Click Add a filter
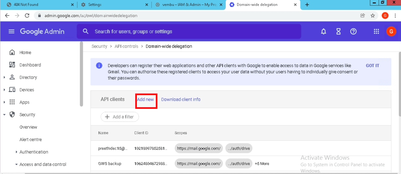Screen dimensions: 401x174 click(120, 117)
